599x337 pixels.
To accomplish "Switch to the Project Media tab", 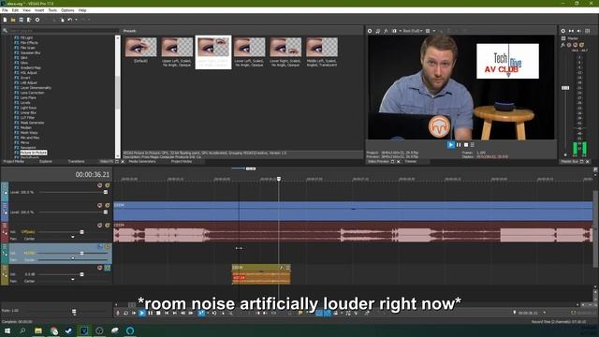I will (14, 162).
